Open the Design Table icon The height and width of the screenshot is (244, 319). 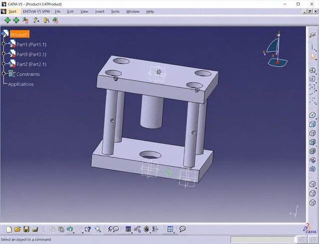click(x=128, y=229)
